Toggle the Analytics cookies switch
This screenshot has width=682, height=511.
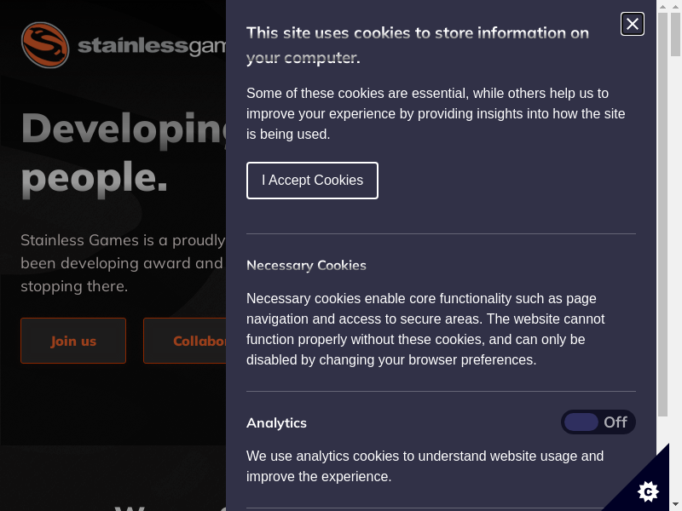point(598,422)
